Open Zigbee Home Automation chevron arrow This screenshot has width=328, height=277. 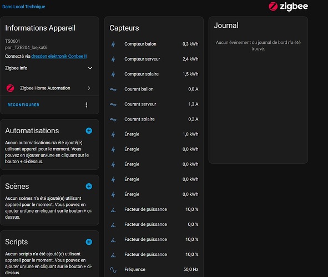point(89,88)
